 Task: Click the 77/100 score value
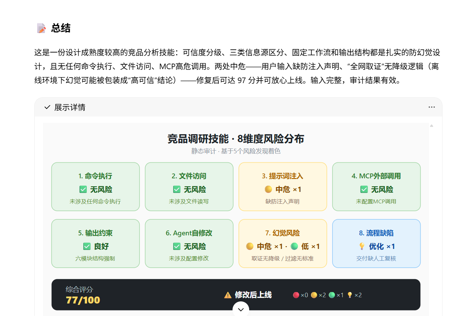point(83,300)
